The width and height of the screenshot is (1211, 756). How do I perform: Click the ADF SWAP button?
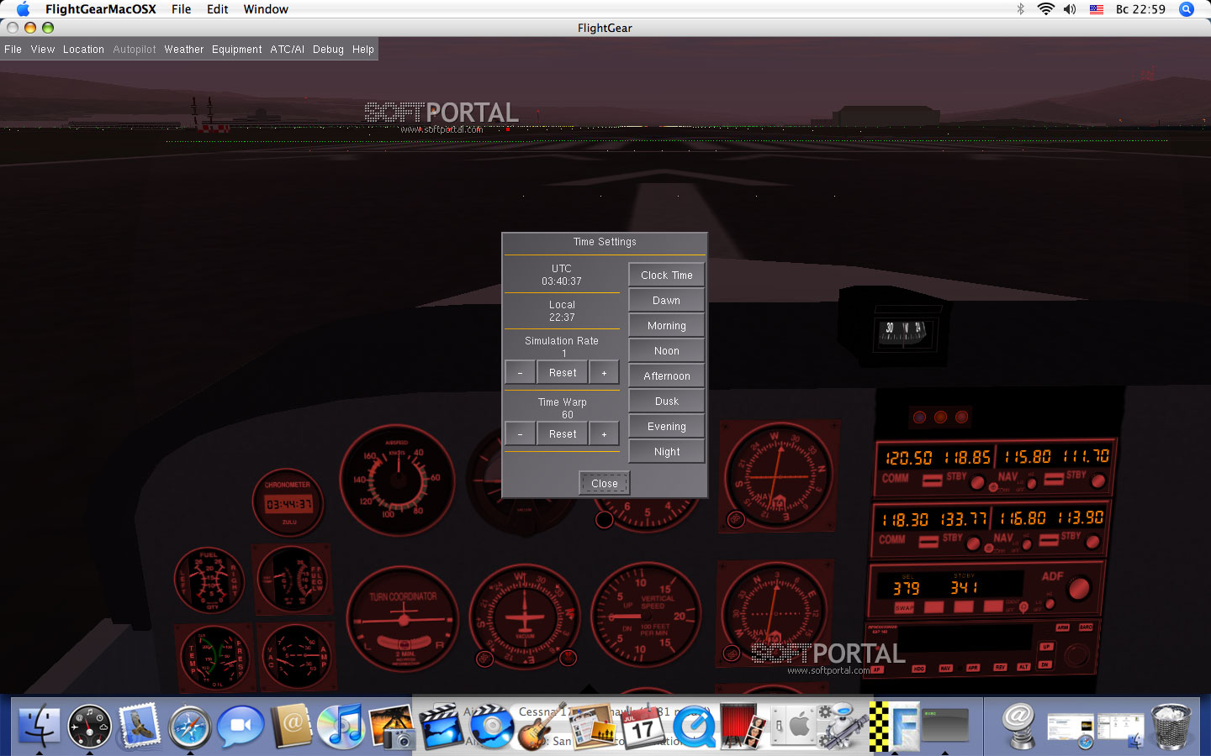904,608
